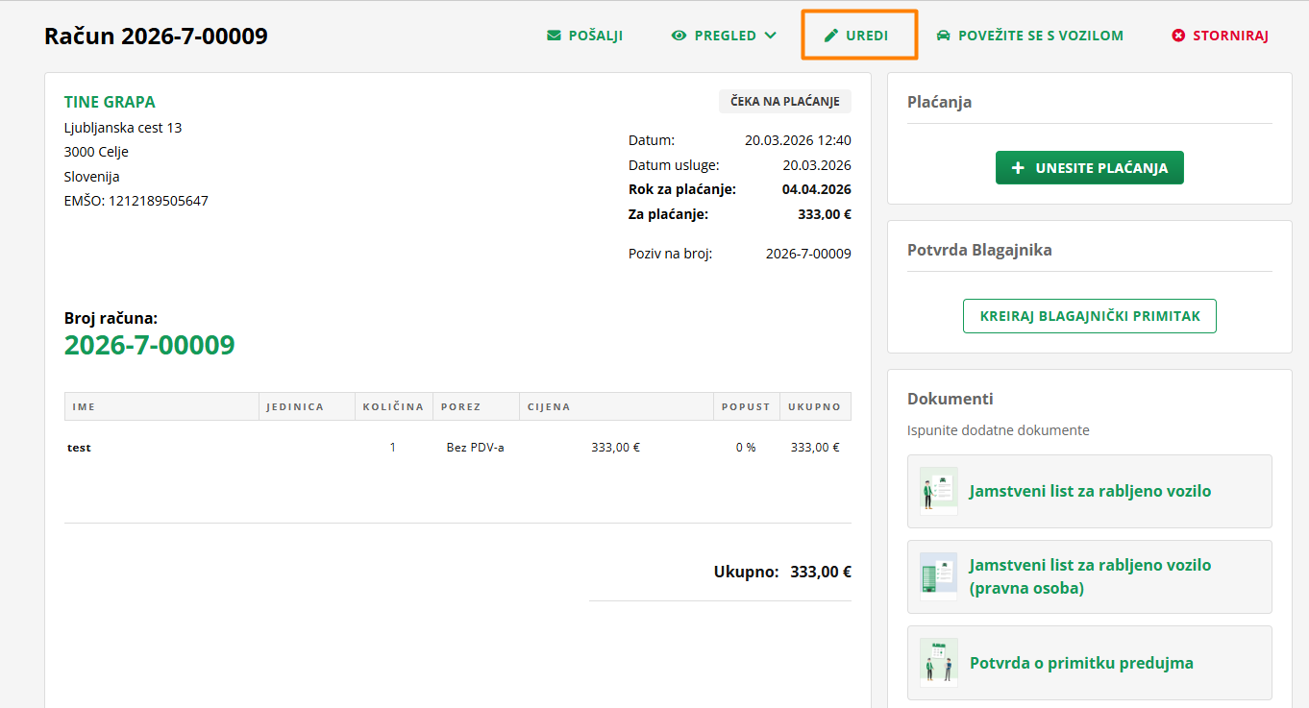Click the Čeka na plaćanje status badge
The width and height of the screenshot is (1309, 708).
(x=784, y=102)
